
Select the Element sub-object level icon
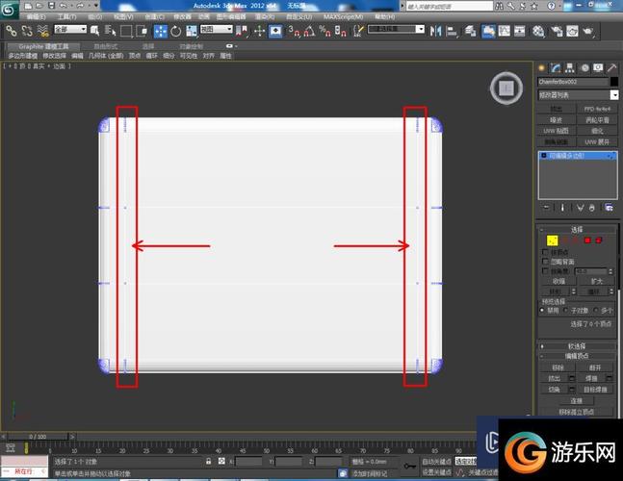599,240
